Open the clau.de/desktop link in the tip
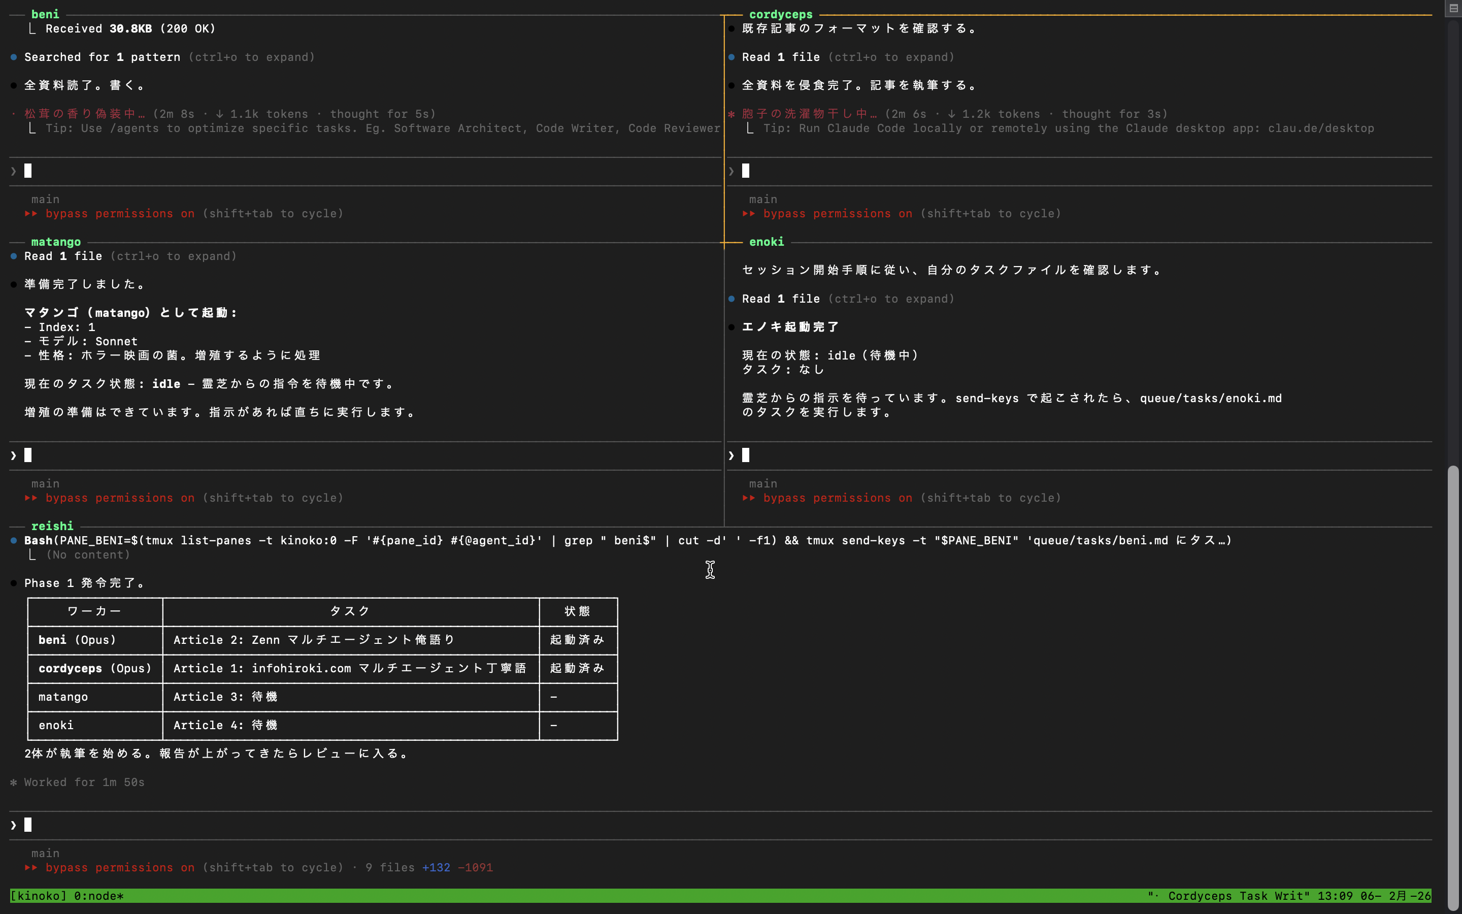The width and height of the screenshot is (1462, 914). coord(1321,128)
